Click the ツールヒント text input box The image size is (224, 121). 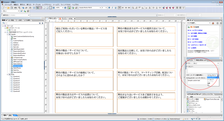click(x=202, y=70)
